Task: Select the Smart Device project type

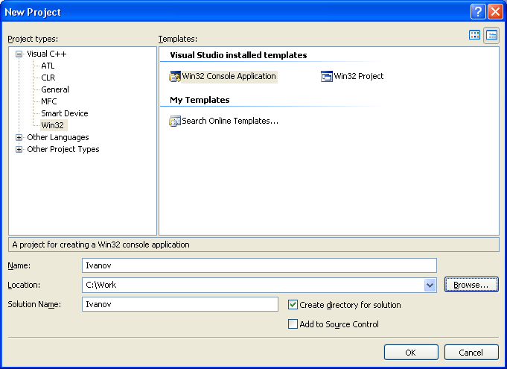Action: [65, 113]
